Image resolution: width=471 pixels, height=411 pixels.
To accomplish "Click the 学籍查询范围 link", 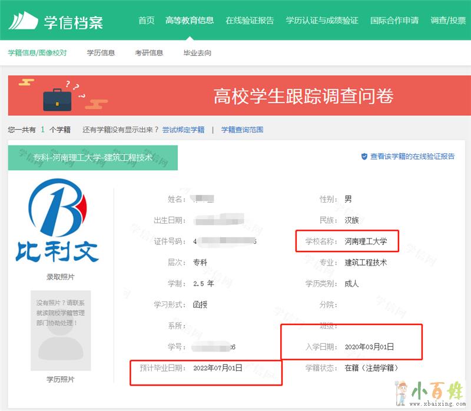I will [242, 130].
